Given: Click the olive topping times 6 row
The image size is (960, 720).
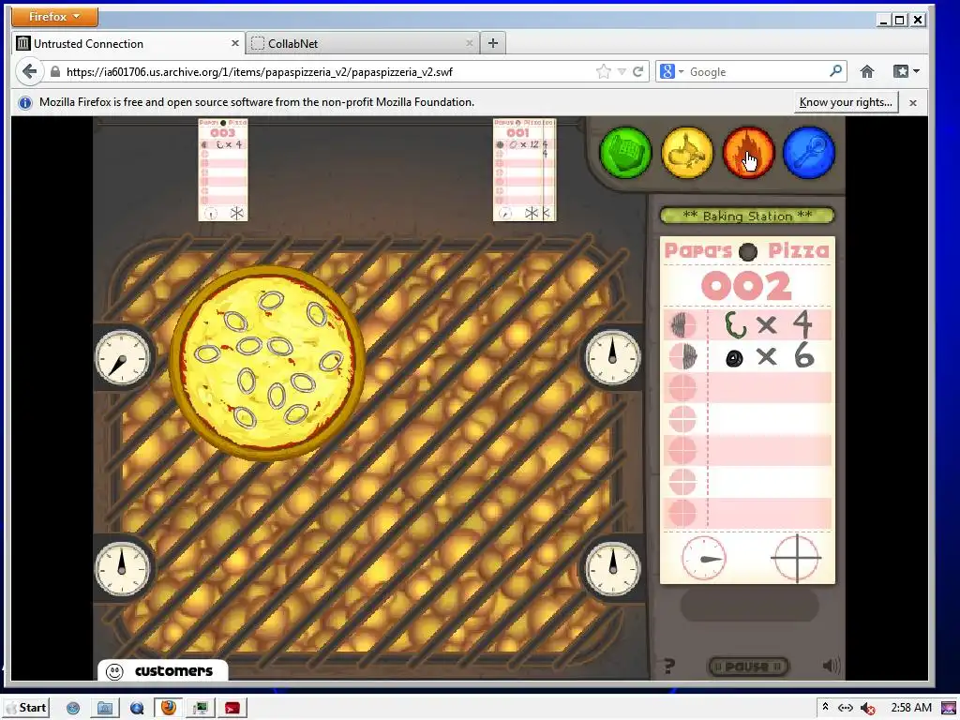Looking at the screenshot, I should coord(747,356).
